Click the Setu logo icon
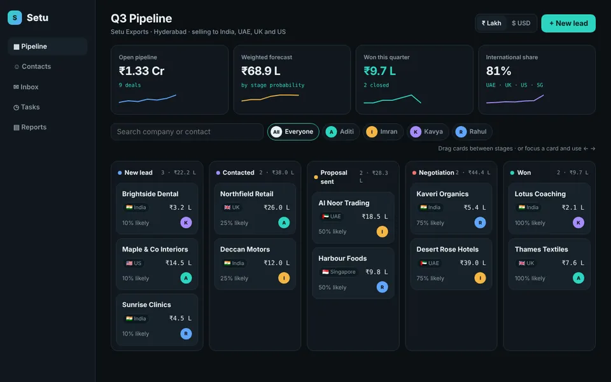This screenshot has height=382, width=611. (15, 18)
